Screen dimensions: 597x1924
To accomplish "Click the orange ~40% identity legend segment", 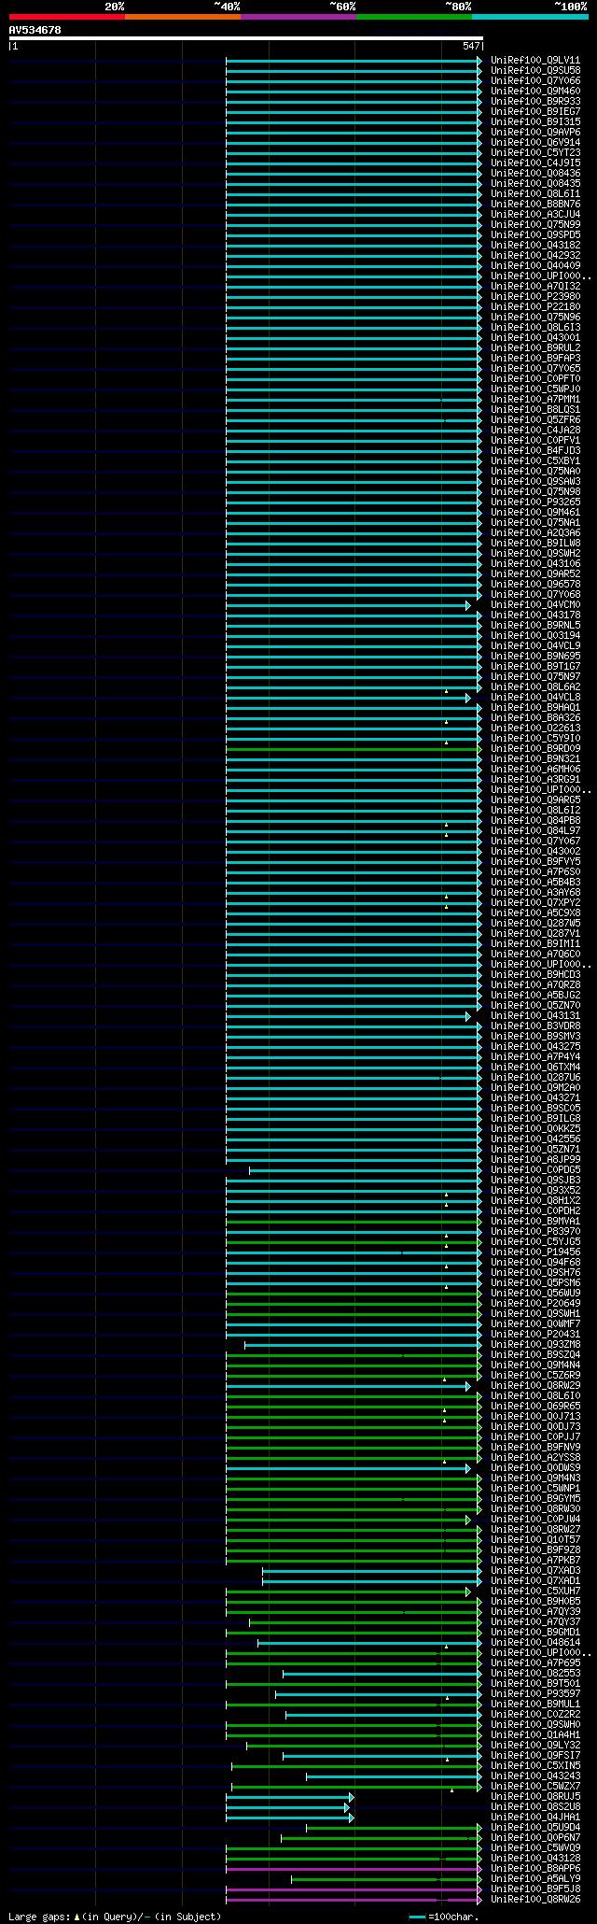I will (x=183, y=17).
